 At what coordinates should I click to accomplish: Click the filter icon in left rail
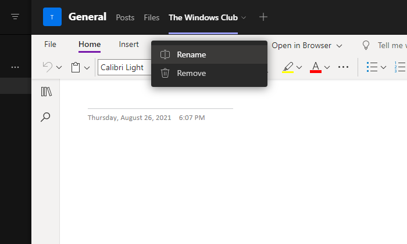(x=15, y=17)
